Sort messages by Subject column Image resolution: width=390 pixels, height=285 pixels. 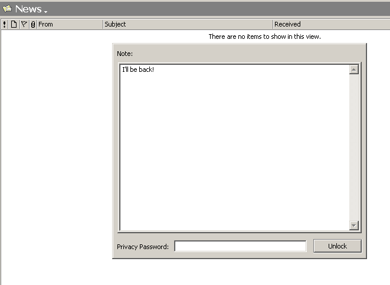[187, 24]
